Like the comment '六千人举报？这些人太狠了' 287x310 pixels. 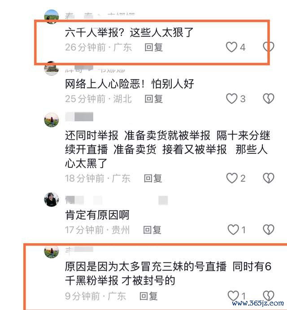tap(231, 47)
